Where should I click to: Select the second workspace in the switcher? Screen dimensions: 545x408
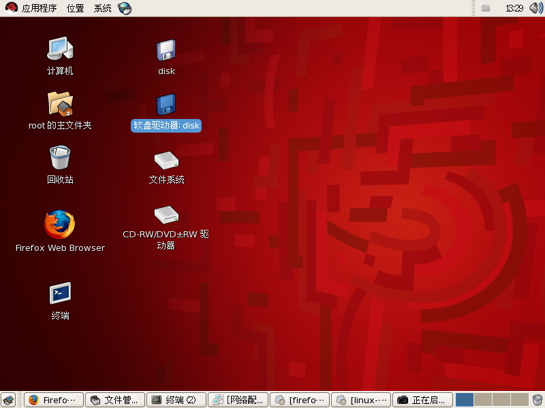pos(482,399)
